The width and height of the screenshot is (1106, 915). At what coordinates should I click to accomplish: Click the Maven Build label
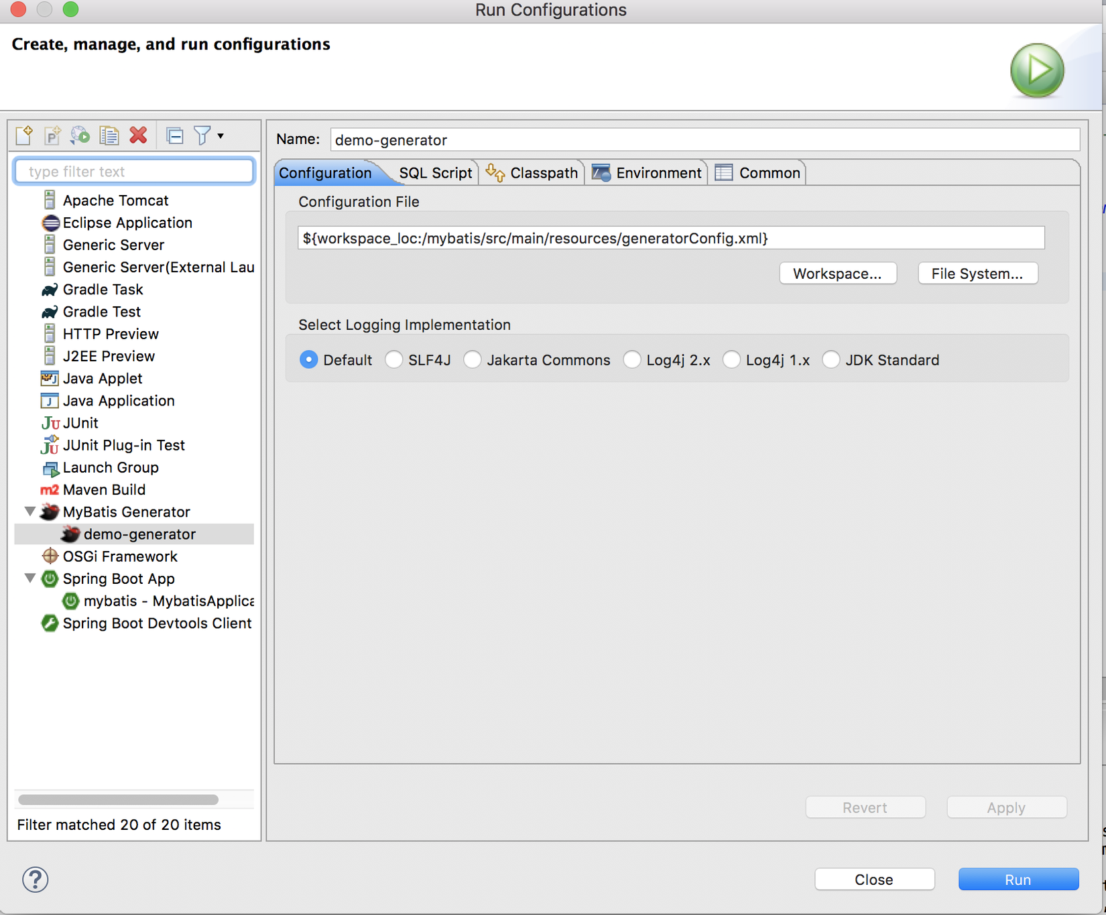tap(104, 490)
